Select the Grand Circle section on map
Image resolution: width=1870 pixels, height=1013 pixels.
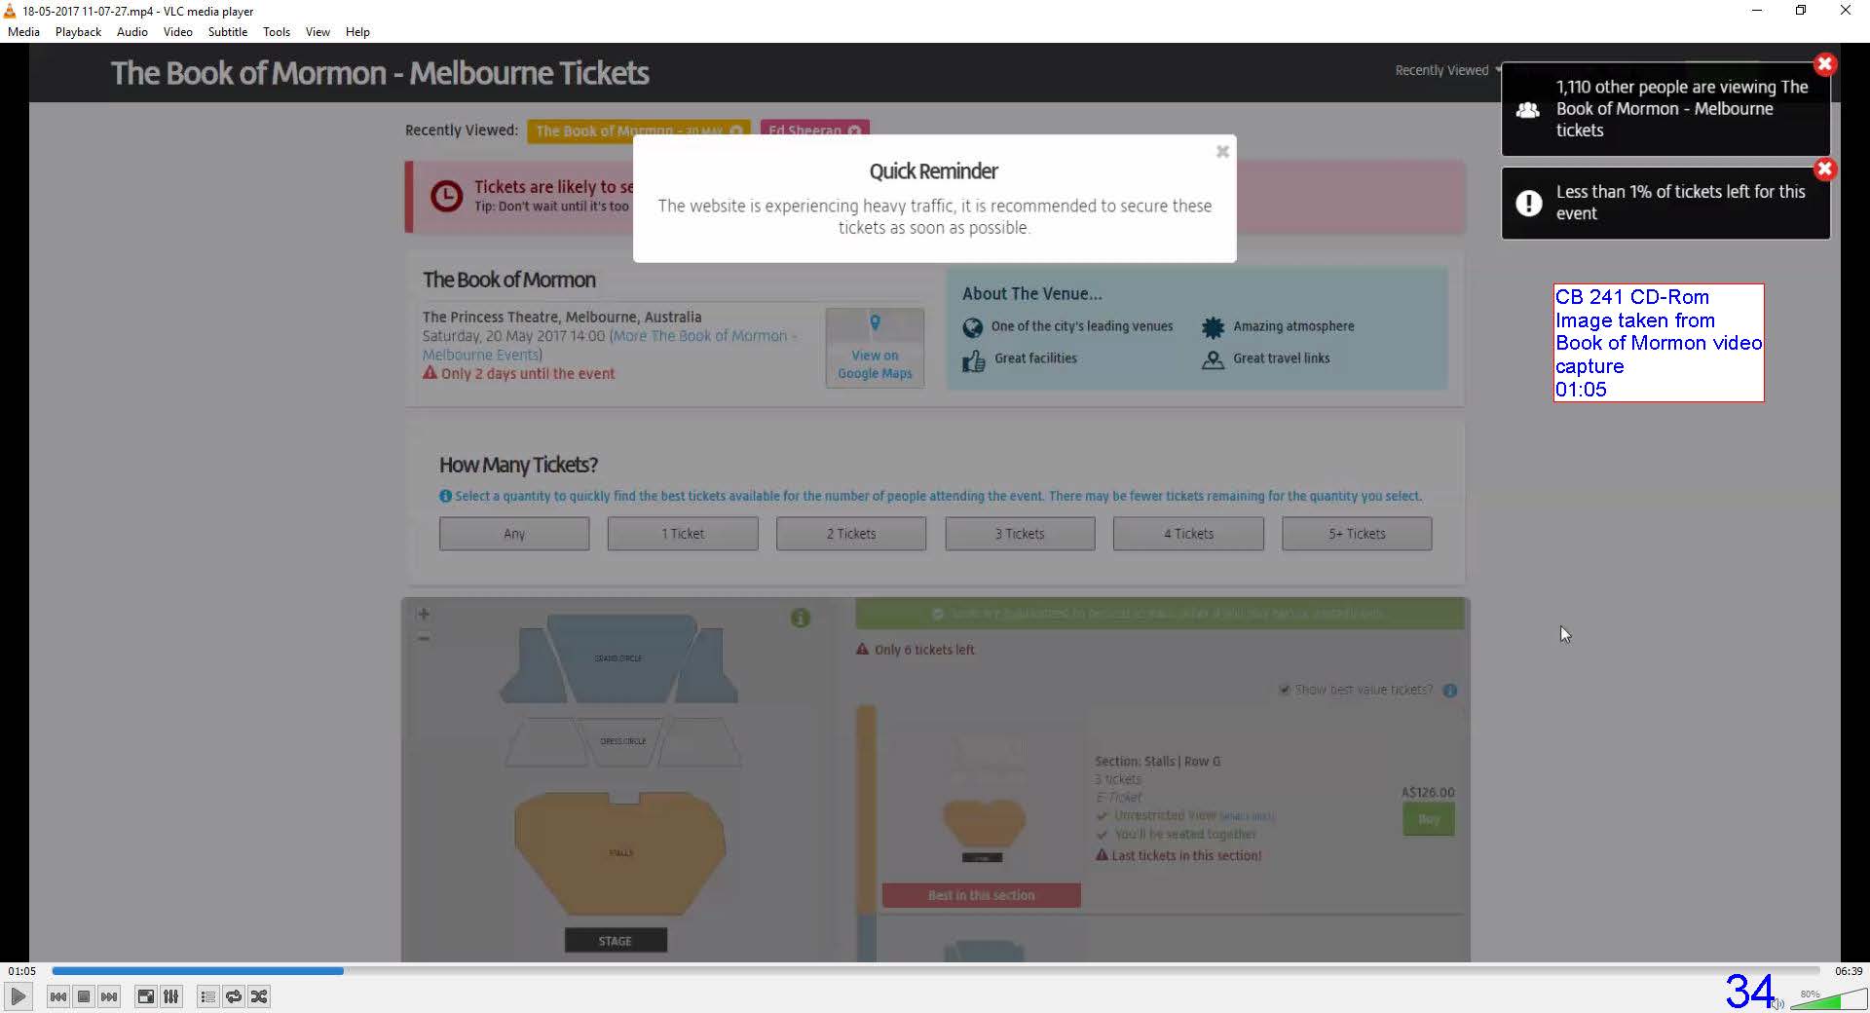618,658
